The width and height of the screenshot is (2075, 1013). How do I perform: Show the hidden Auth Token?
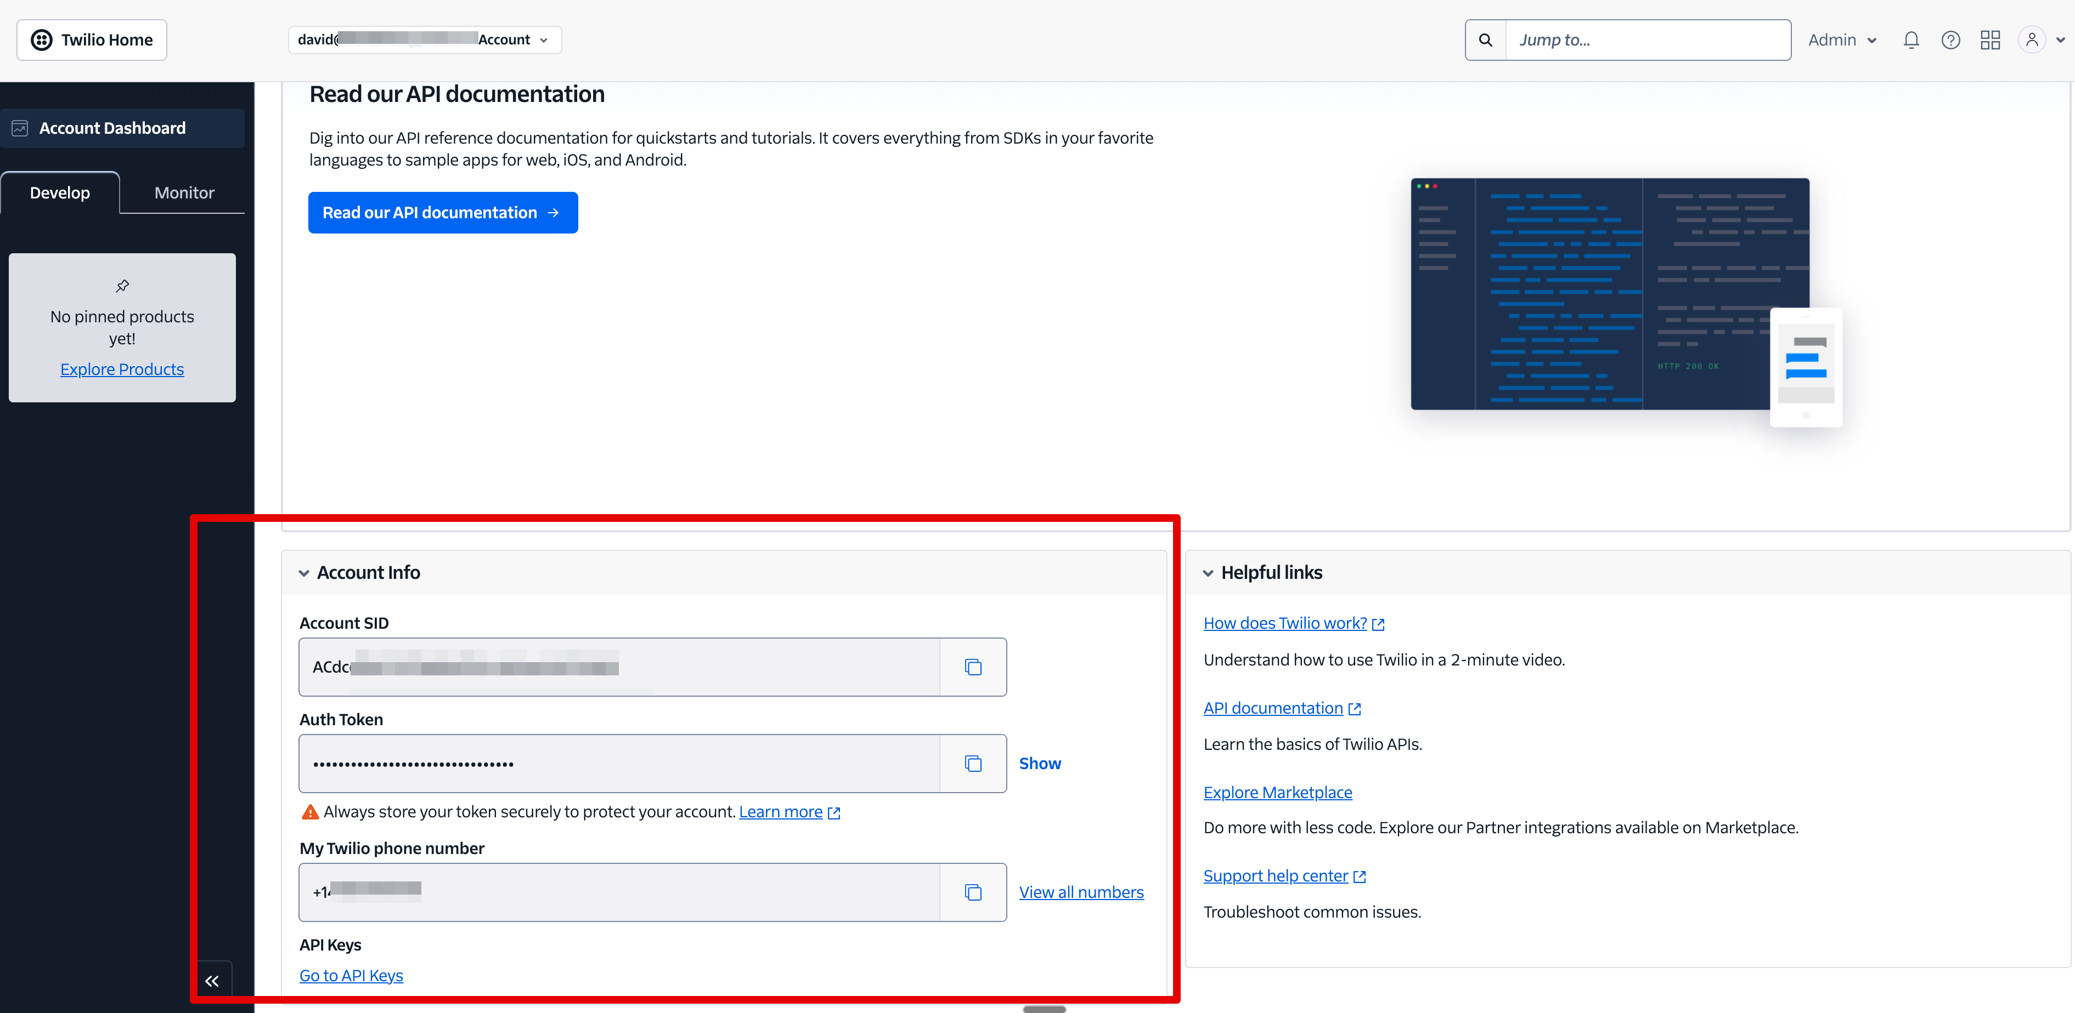point(1040,764)
